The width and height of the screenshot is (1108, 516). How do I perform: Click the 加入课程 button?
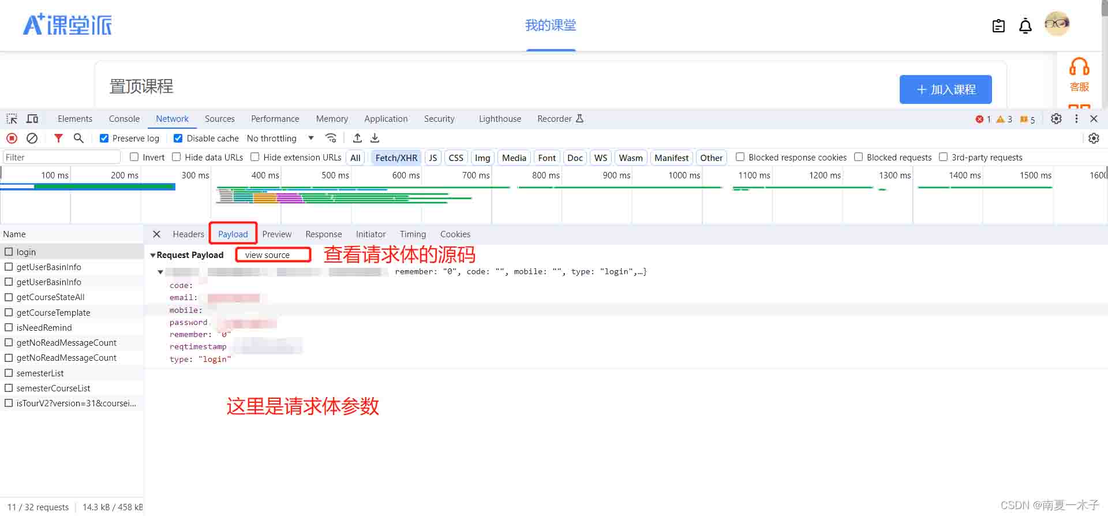pos(945,89)
